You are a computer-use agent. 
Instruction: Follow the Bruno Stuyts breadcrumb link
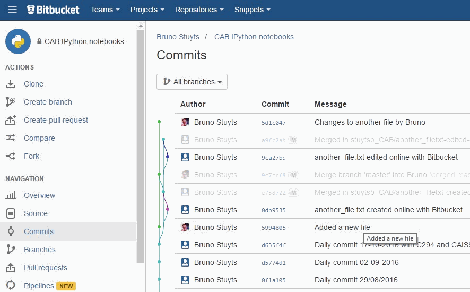tap(178, 37)
